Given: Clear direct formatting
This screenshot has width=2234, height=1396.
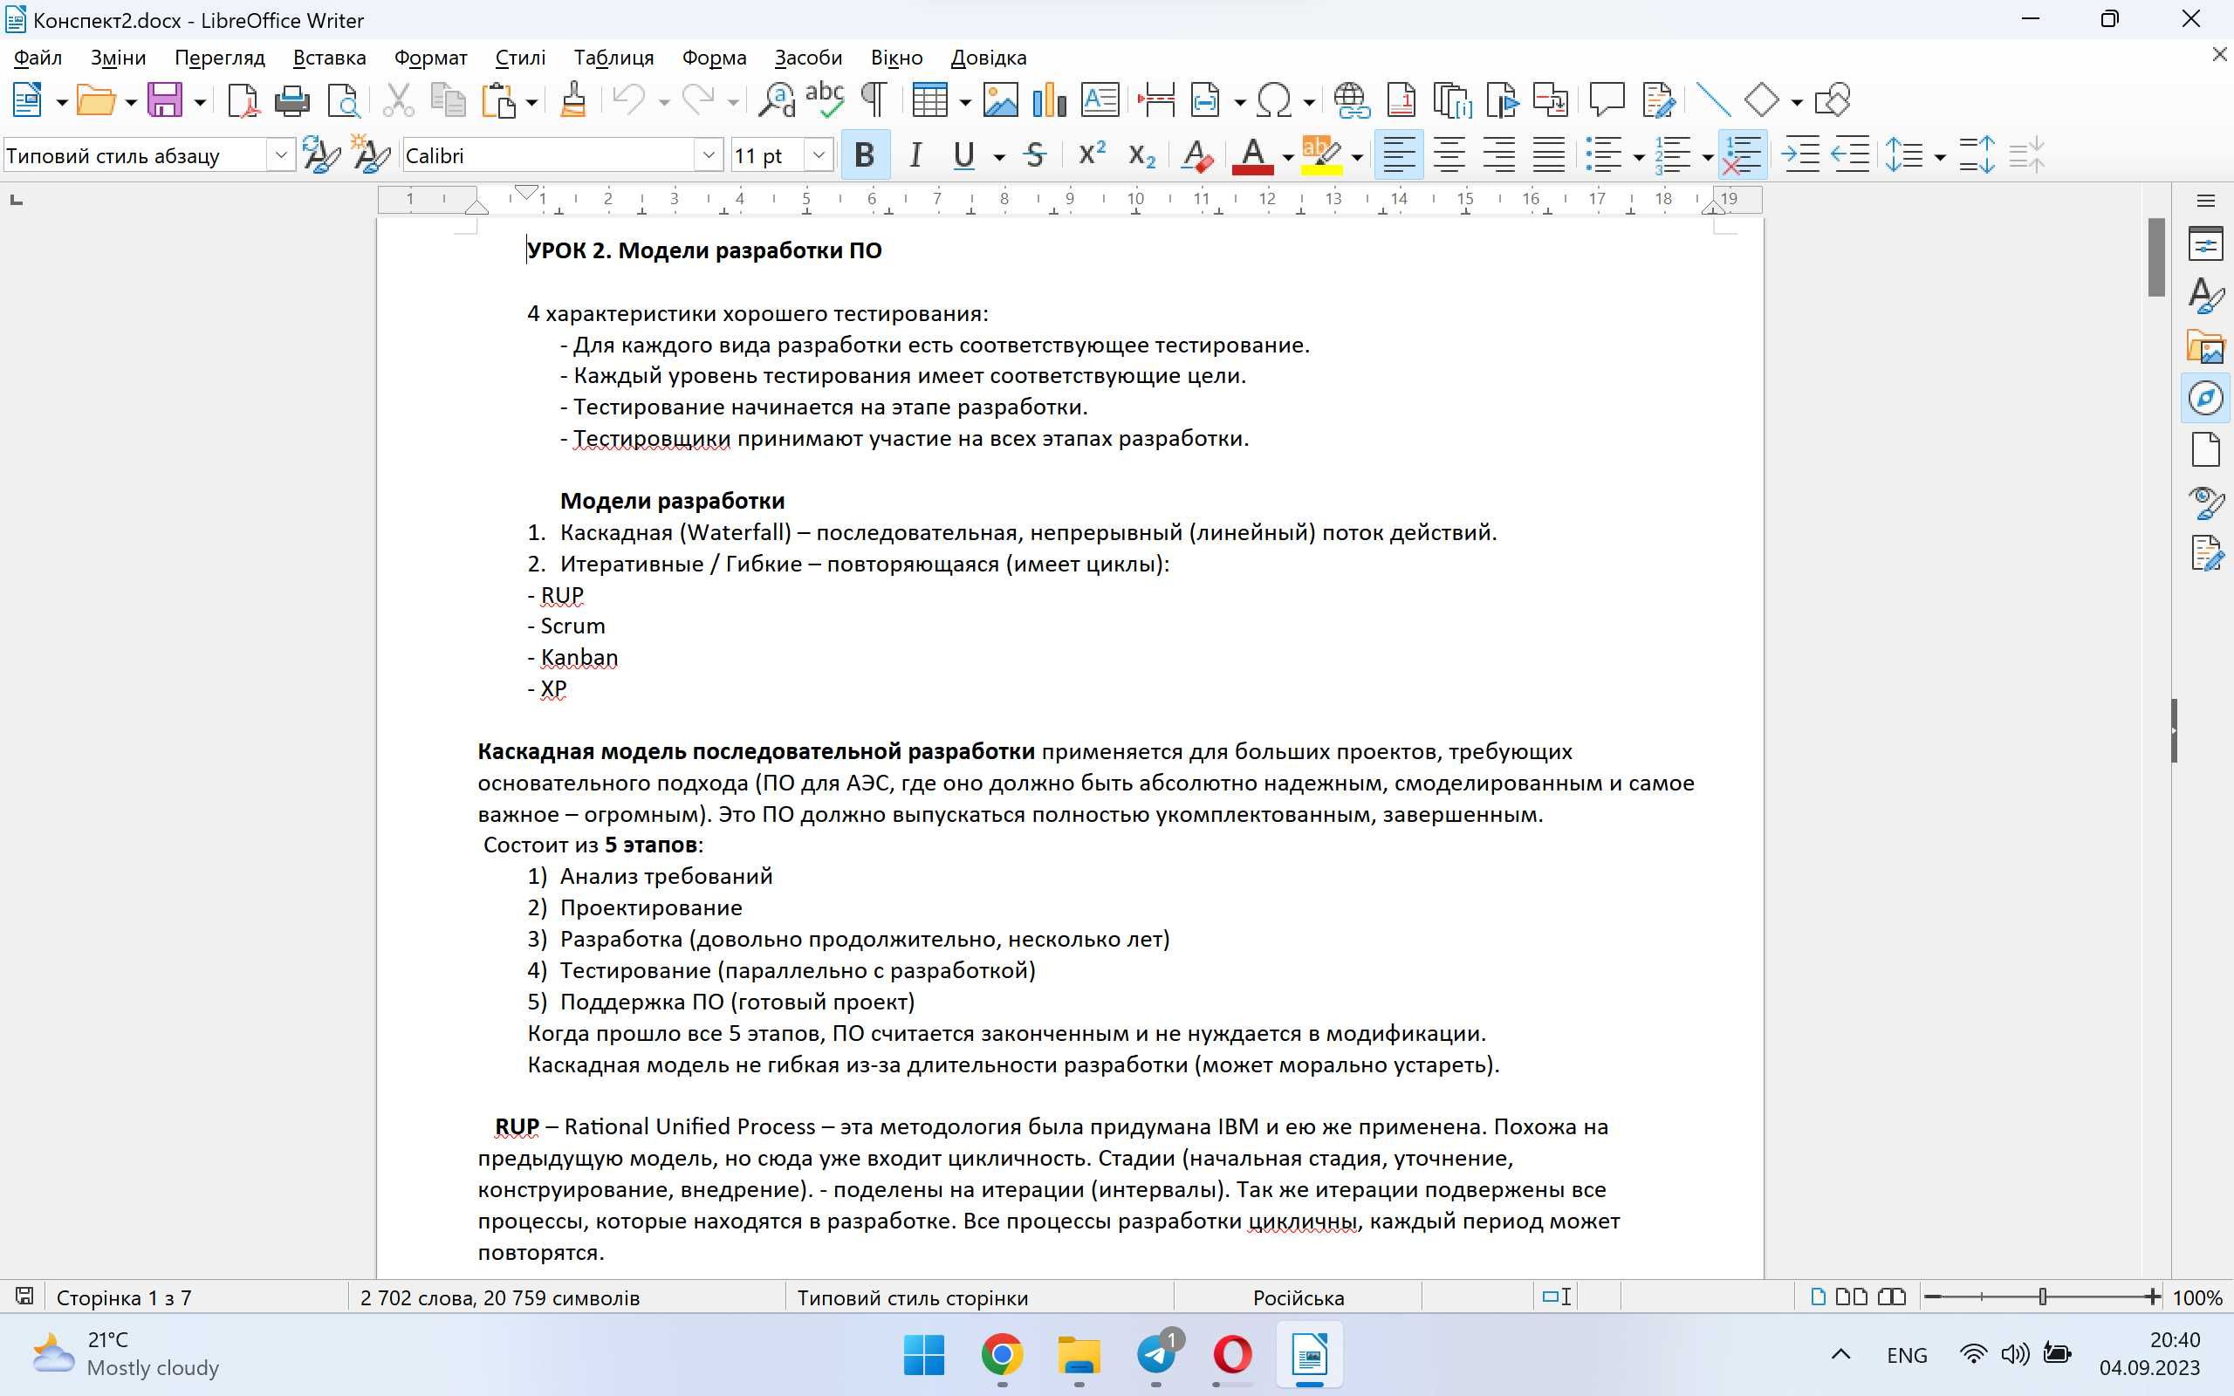Looking at the screenshot, I should click(x=1197, y=155).
